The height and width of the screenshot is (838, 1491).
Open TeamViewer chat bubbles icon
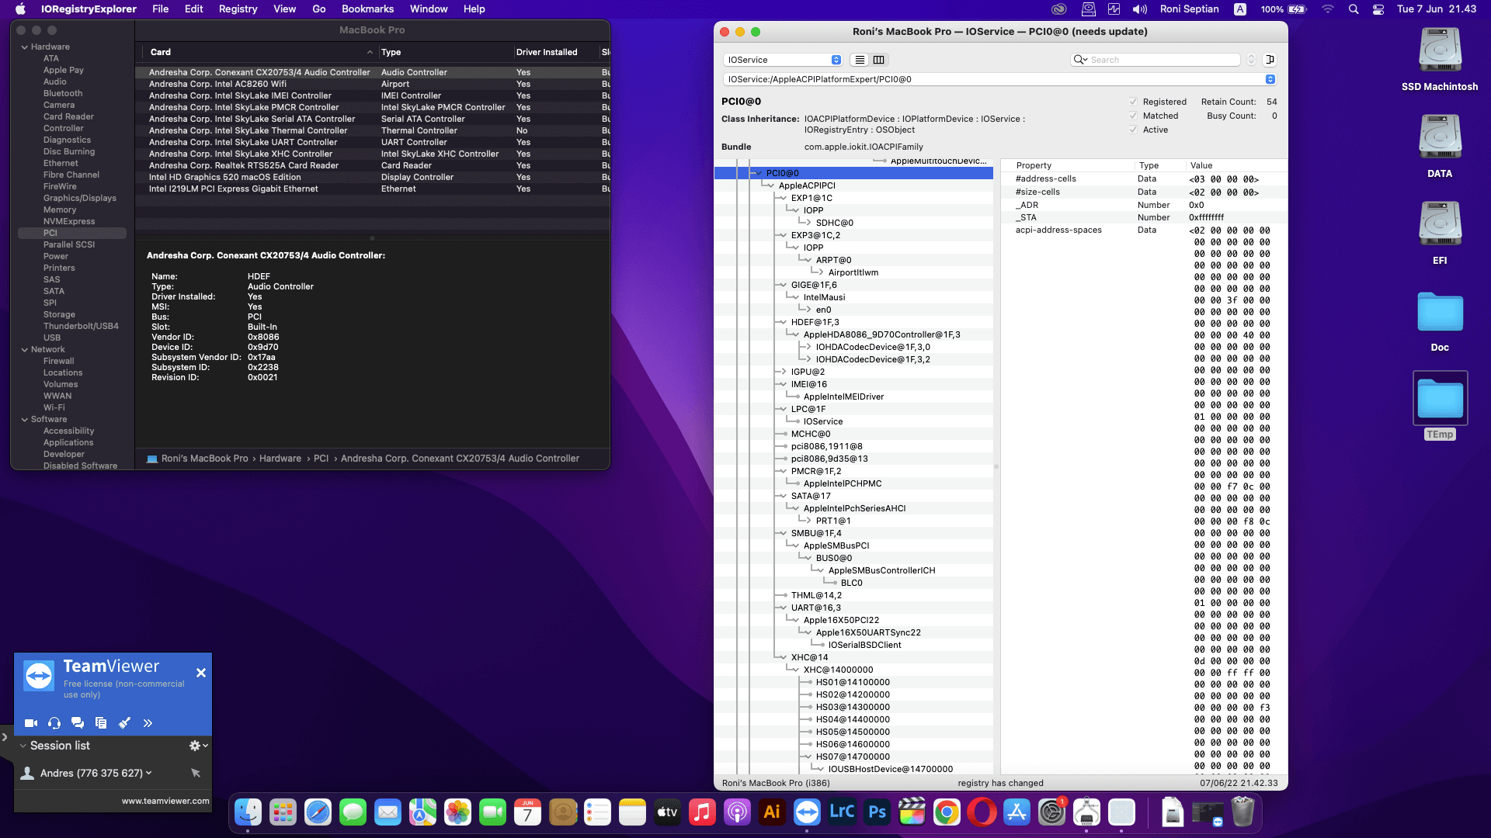pyautogui.click(x=78, y=723)
